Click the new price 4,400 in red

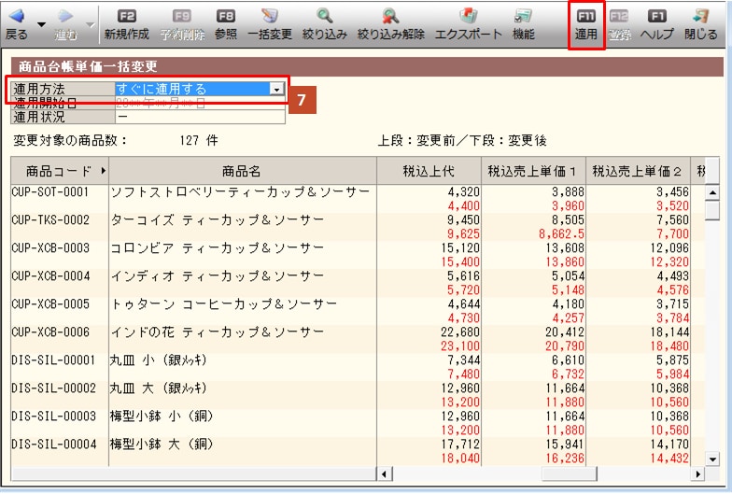click(x=463, y=205)
